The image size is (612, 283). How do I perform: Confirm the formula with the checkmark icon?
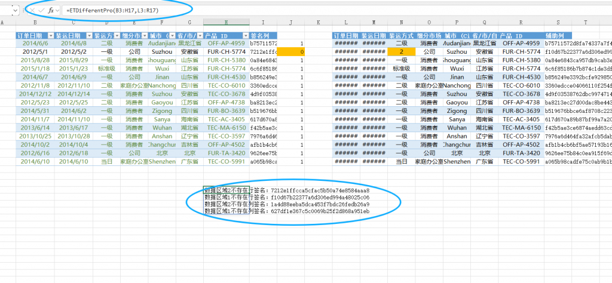[41, 11]
